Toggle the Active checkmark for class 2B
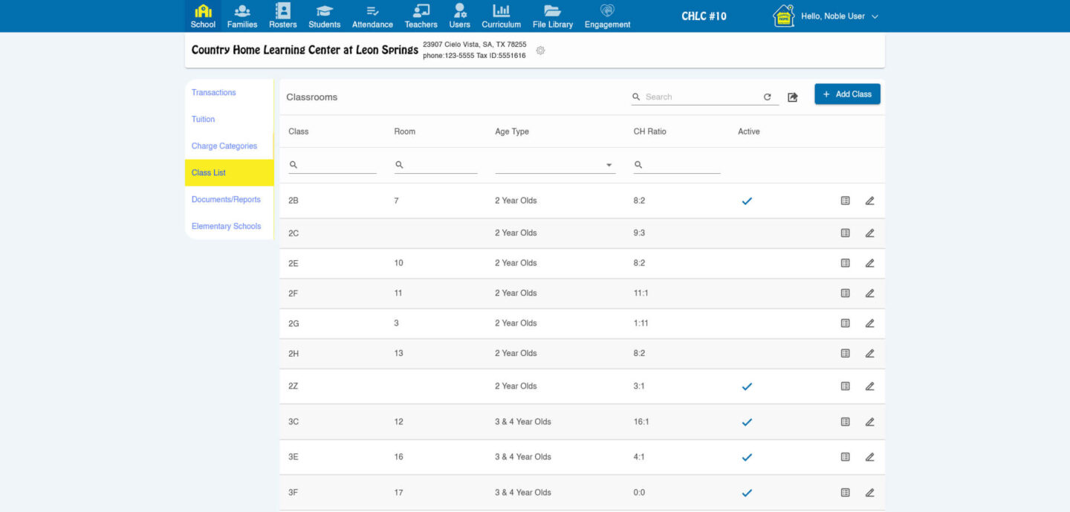 (x=747, y=201)
